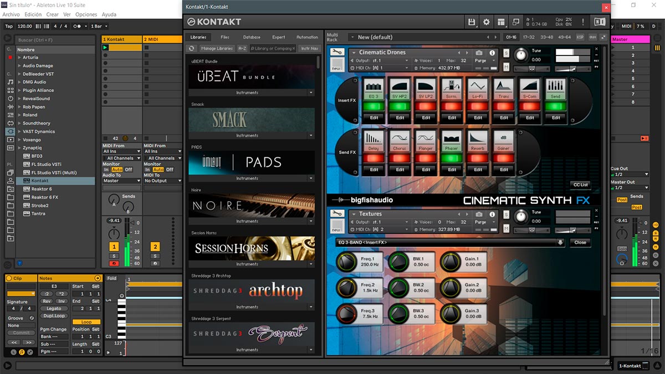Screen dimensions: 665x374
Task: Open Purge menu for Textures instrument
Action: point(484,222)
